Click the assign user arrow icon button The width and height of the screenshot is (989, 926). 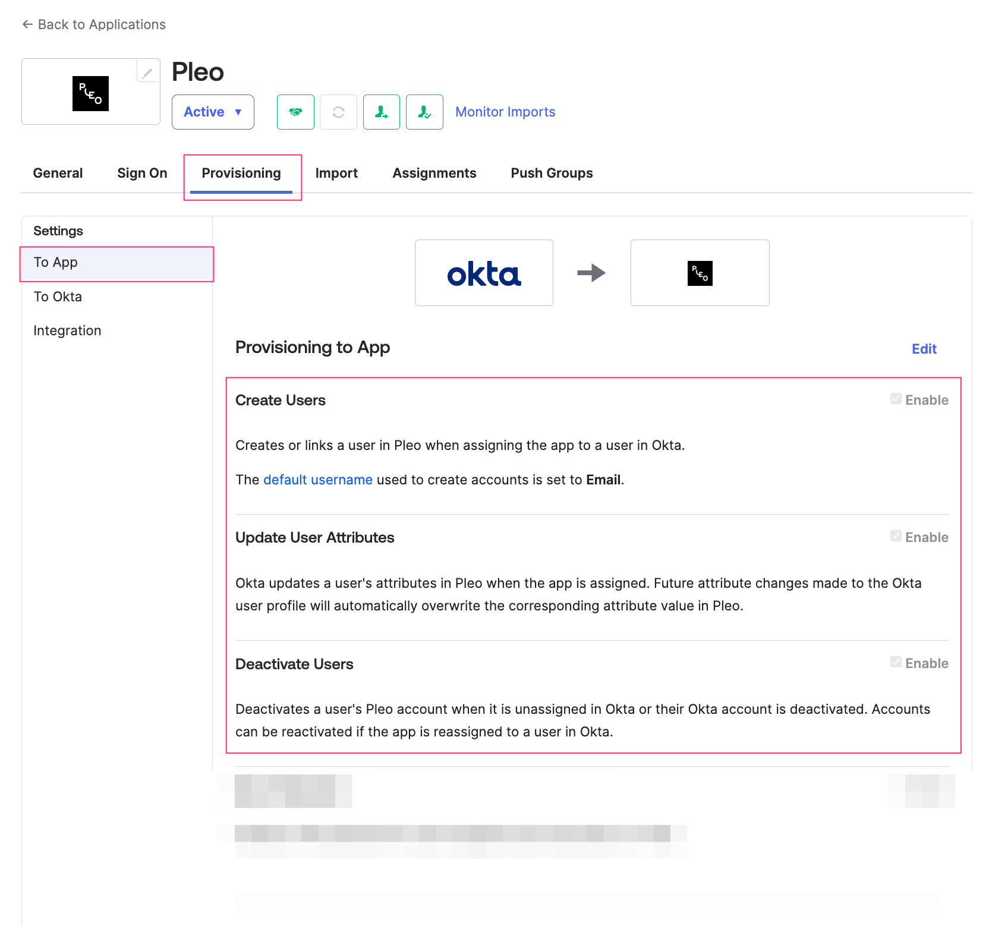click(x=382, y=112)
